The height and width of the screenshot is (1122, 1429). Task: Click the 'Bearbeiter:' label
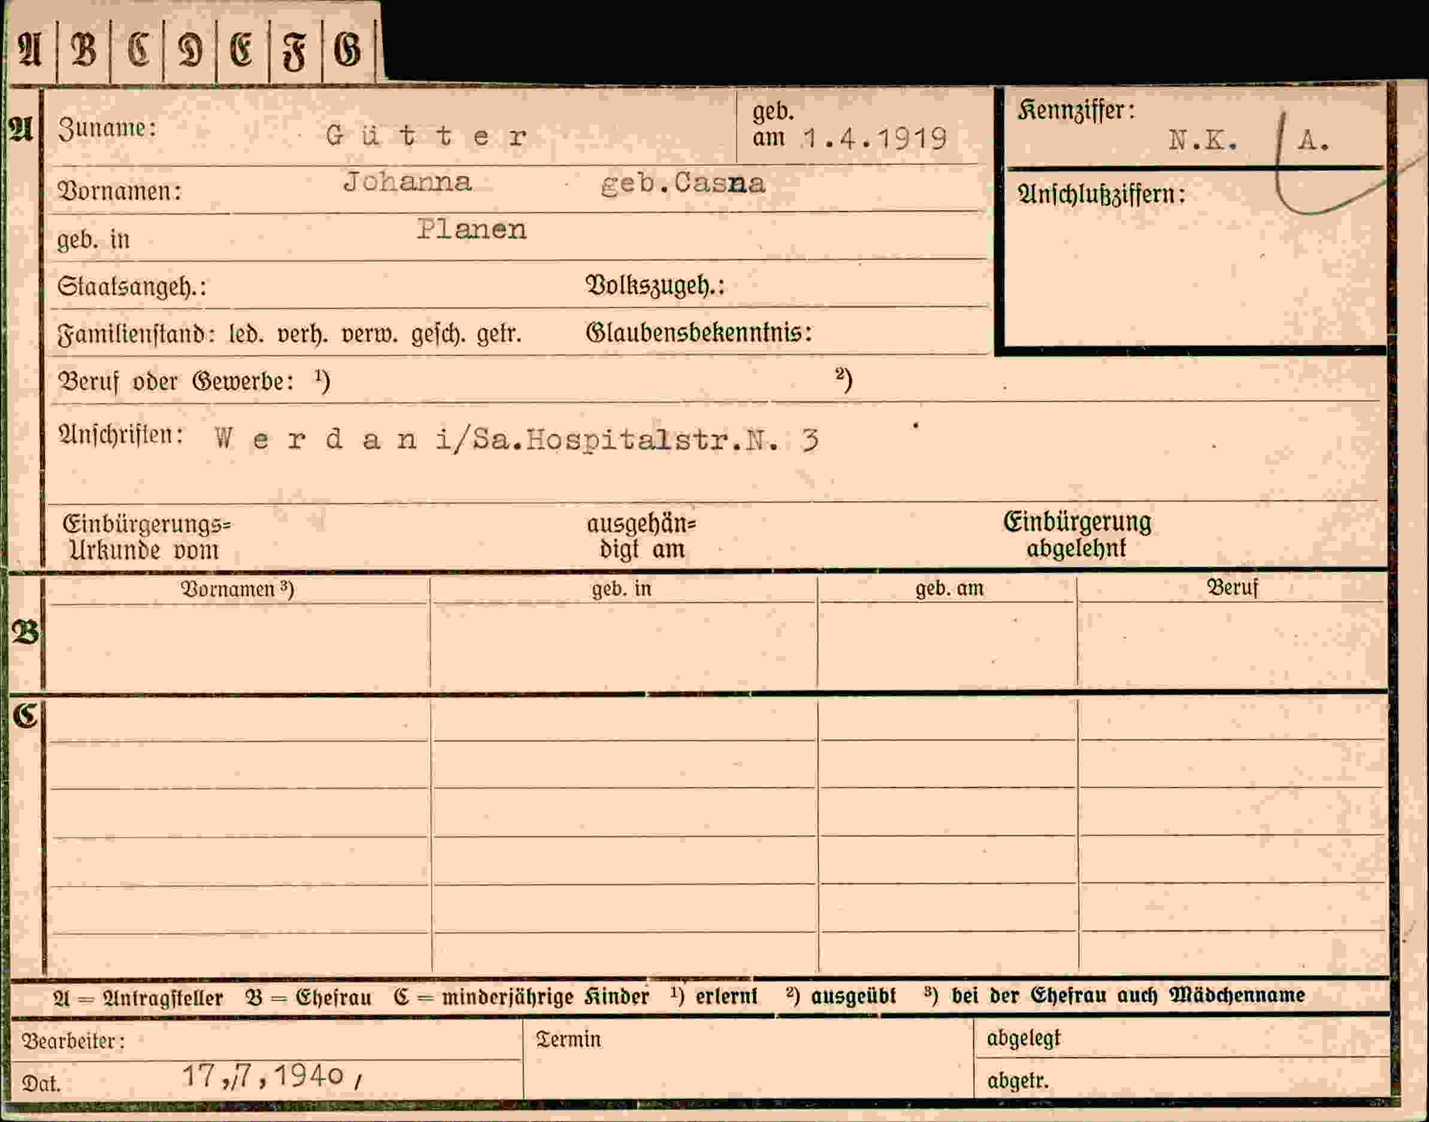click(74, 1041)
